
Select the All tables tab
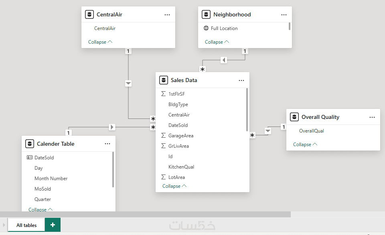(26, 225)
